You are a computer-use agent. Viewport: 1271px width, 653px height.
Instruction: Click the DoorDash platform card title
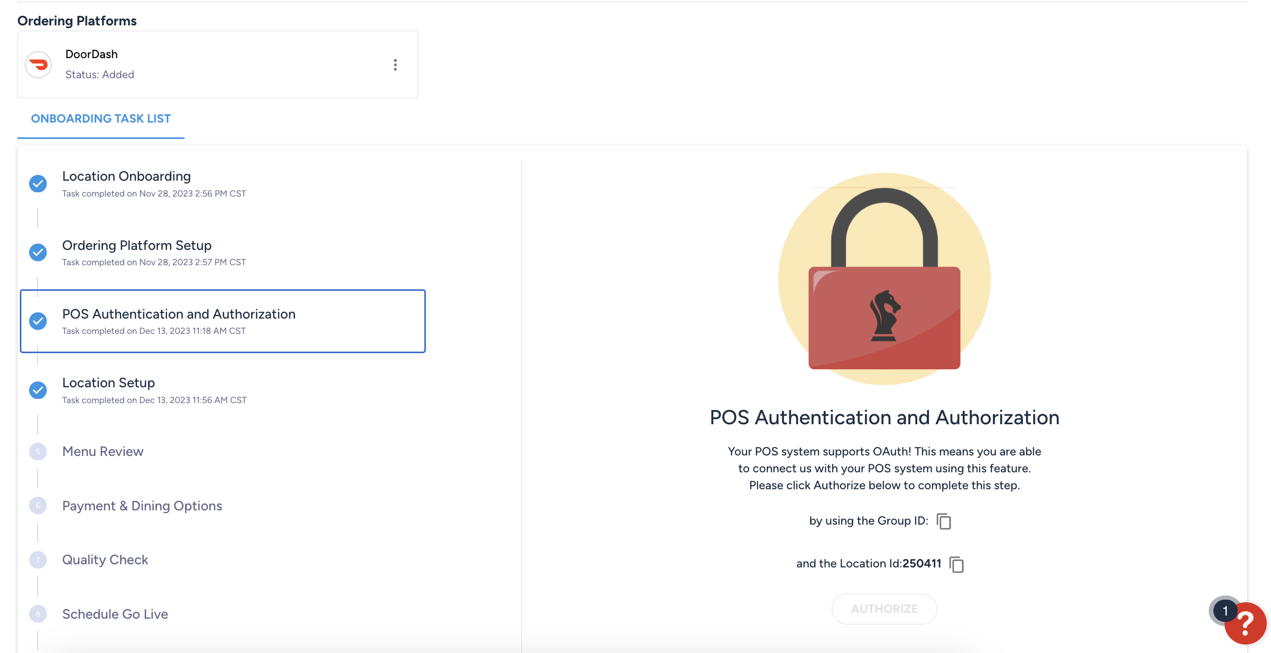click(91, 54)
